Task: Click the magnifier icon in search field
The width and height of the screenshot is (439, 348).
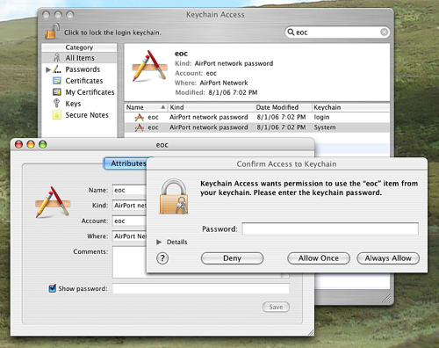Action: tap(291, 32)
